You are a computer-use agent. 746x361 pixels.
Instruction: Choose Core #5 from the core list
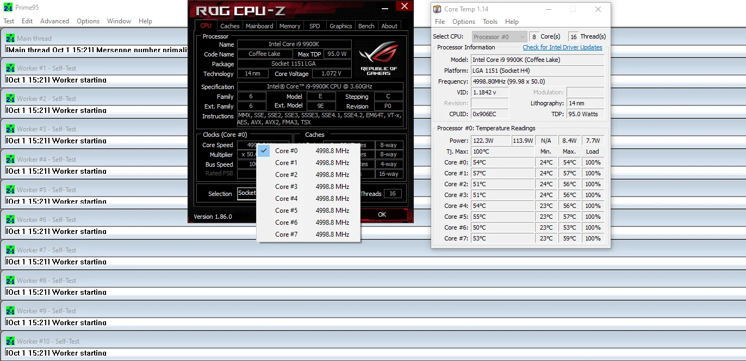tap(308, 211)
